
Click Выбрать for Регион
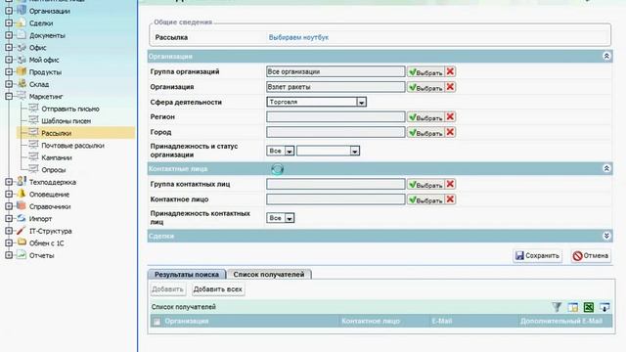tap(425, 117)
